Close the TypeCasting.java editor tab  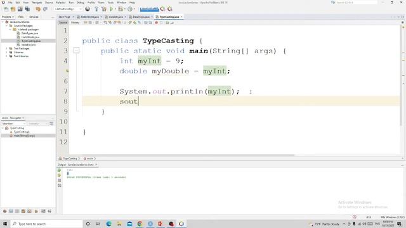coord(181,17)
